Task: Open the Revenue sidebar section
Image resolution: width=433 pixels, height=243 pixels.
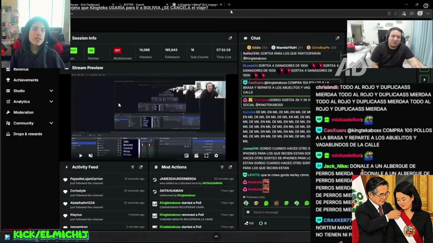Action: point(21,69)
